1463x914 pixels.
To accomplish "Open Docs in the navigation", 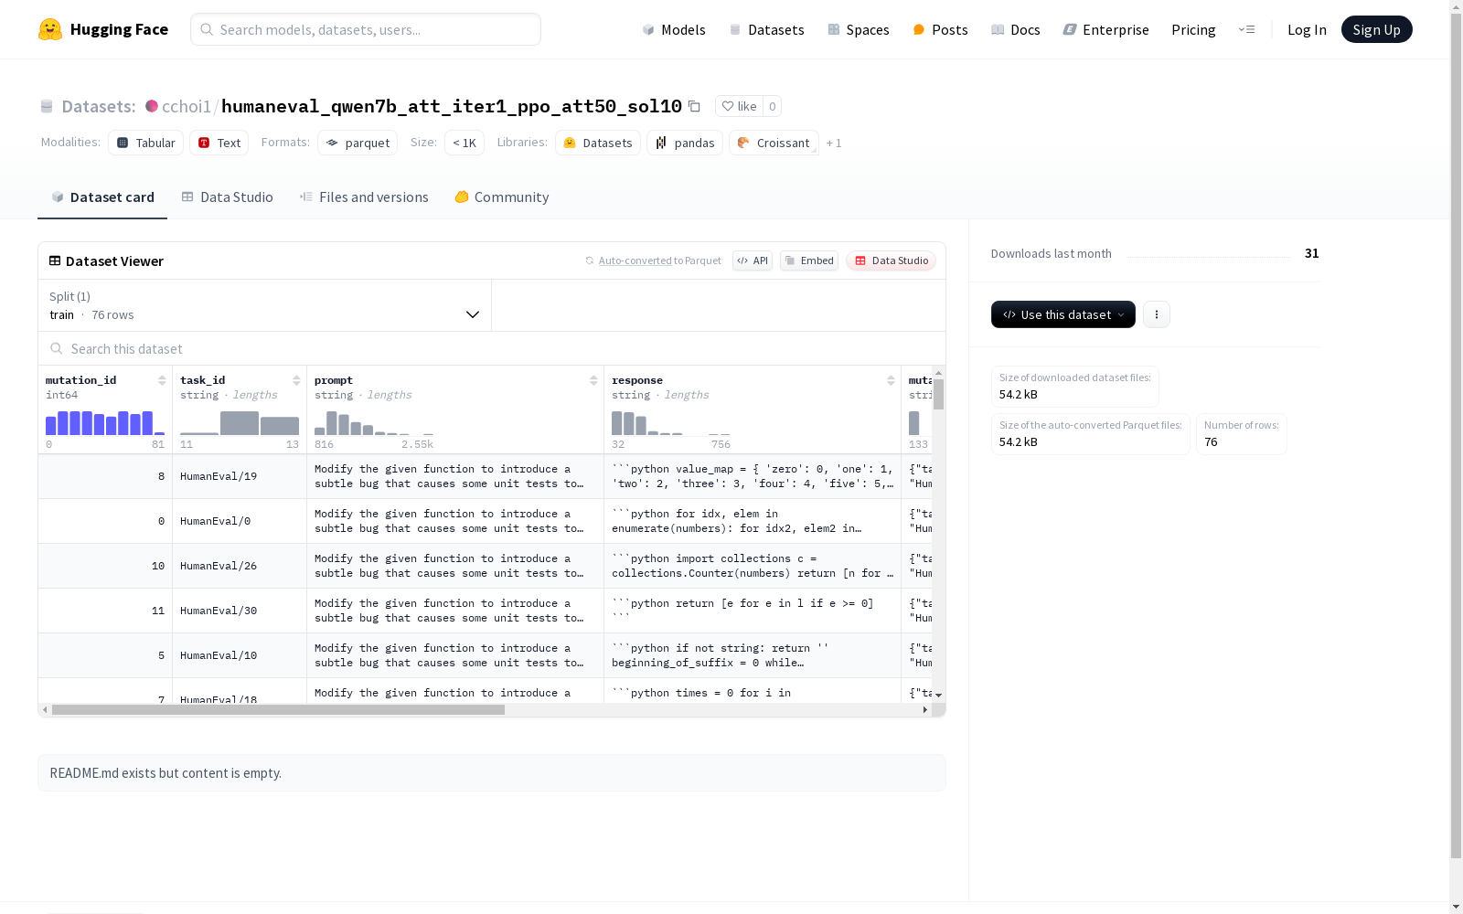I will [x=1016, y=29].
